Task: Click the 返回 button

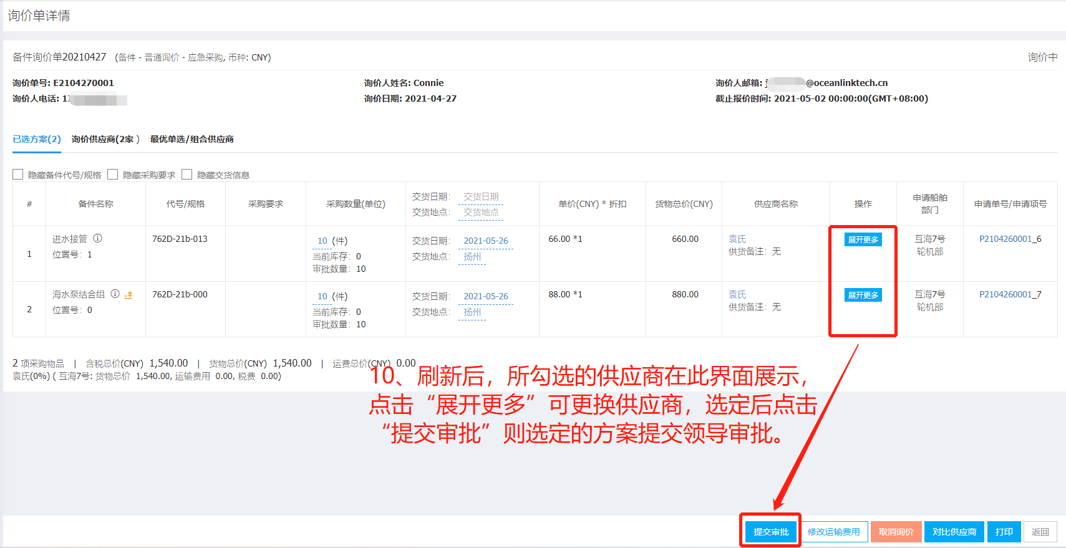Action: point(1040,532)
